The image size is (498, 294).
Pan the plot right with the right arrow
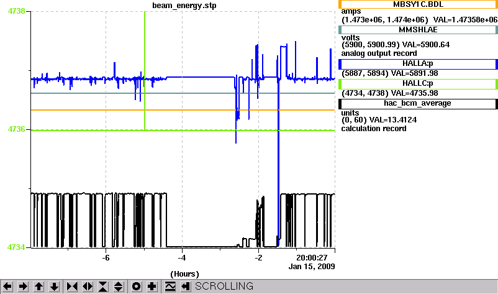click(x=23, y=287)
